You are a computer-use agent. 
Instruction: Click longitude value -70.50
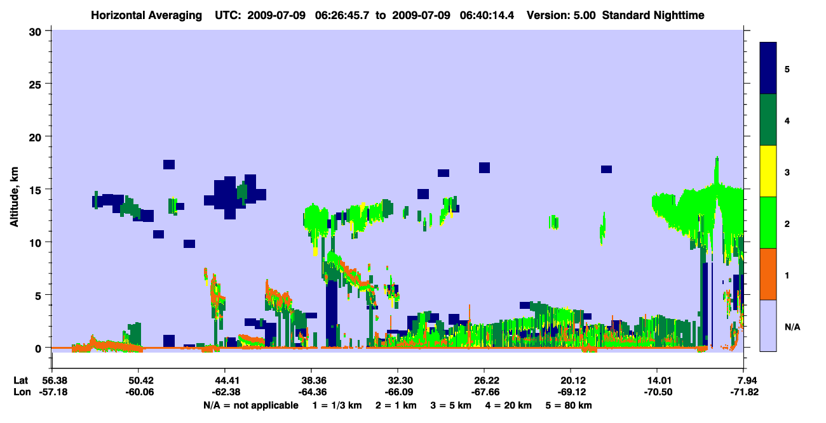[657, 393]
